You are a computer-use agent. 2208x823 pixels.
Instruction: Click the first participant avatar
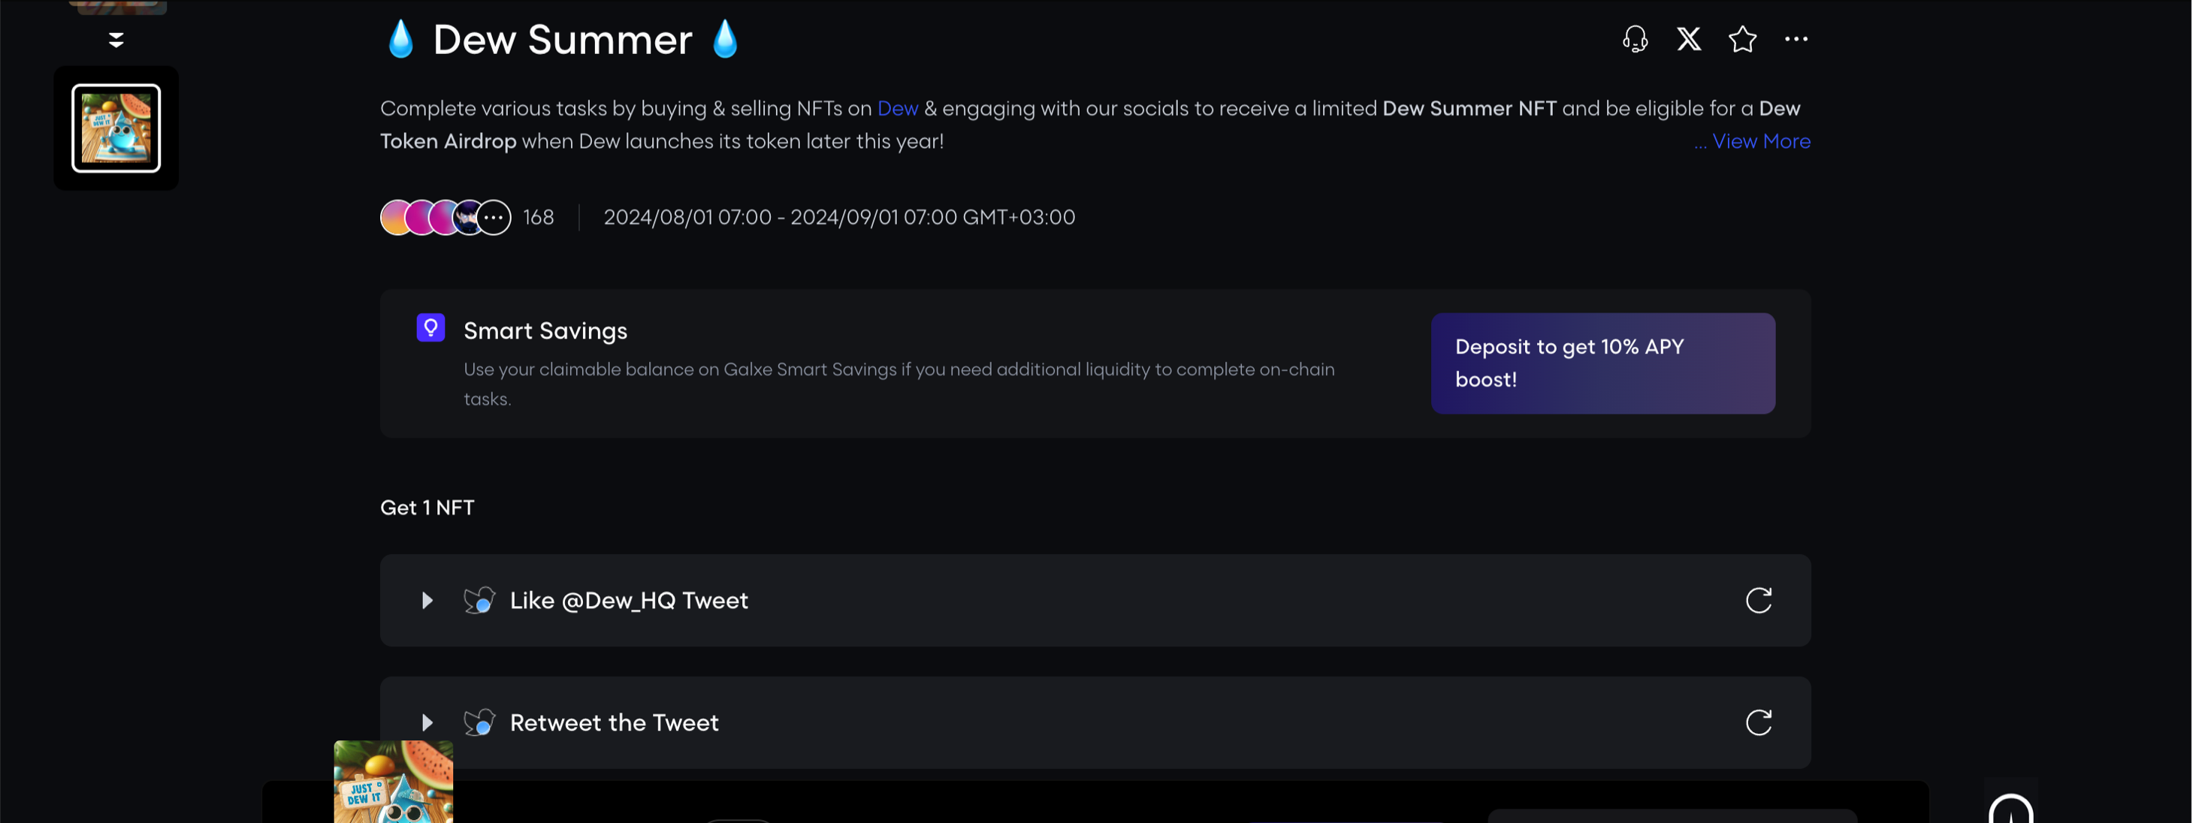pyautogui.click(x=395, y=218)
